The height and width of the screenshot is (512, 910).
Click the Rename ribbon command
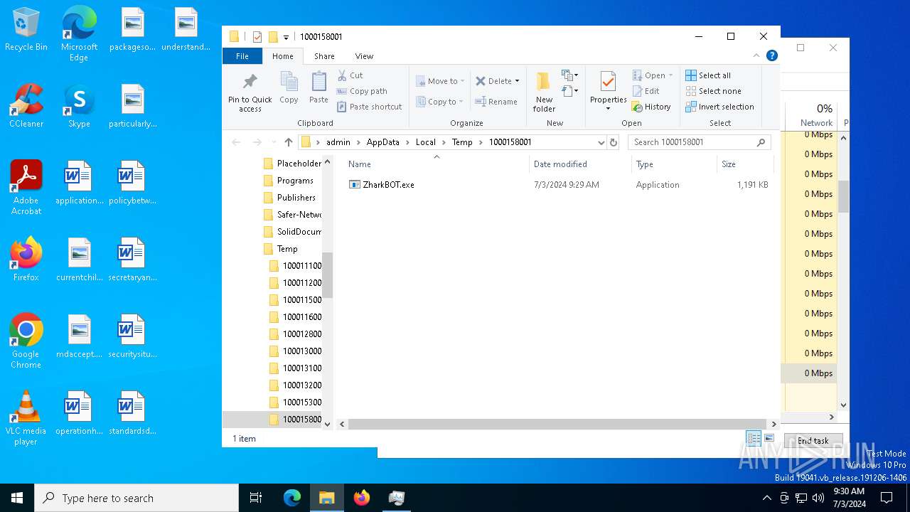tap(496, 102)
